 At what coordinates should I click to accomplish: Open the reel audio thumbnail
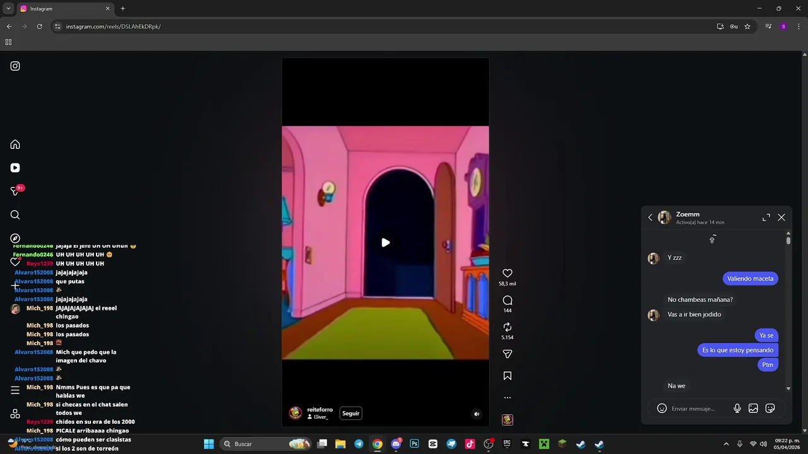[x=508, y=420]
